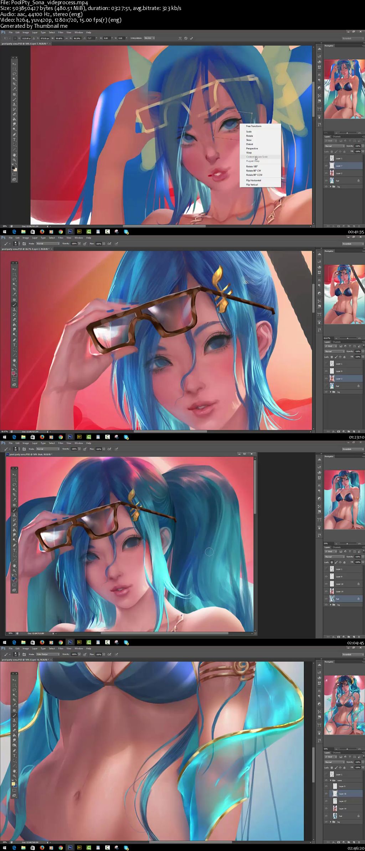Toggle lock transparent pixels in the 02:04:45 frame
This screenshot has width=365, height=851.
pos(332,562)
